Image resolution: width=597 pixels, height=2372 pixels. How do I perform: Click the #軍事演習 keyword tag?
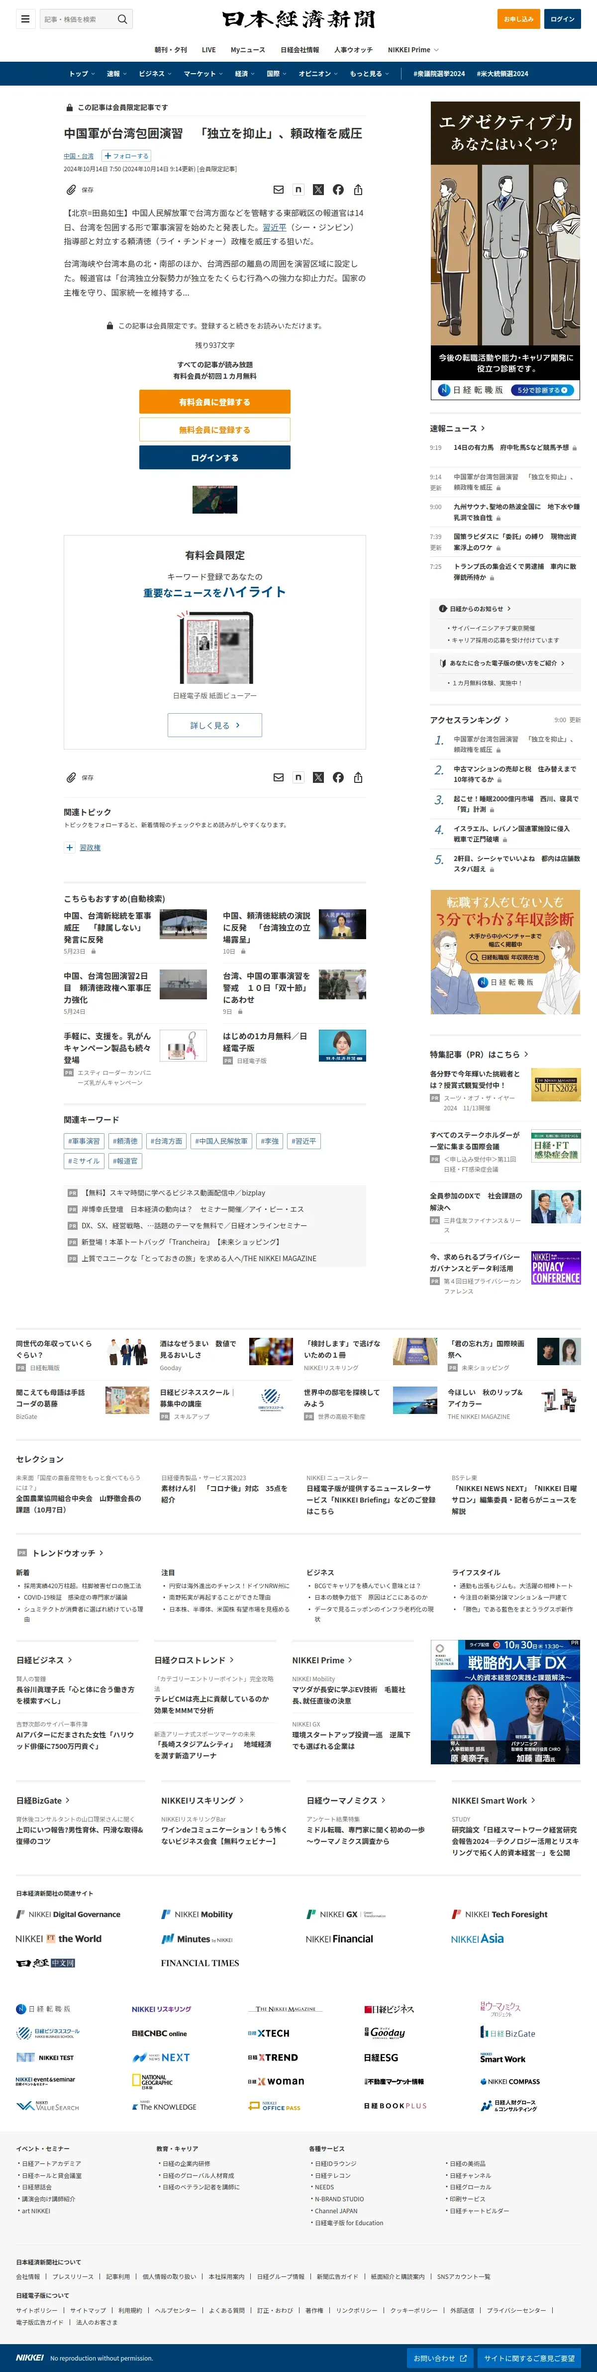(84, 1141)
